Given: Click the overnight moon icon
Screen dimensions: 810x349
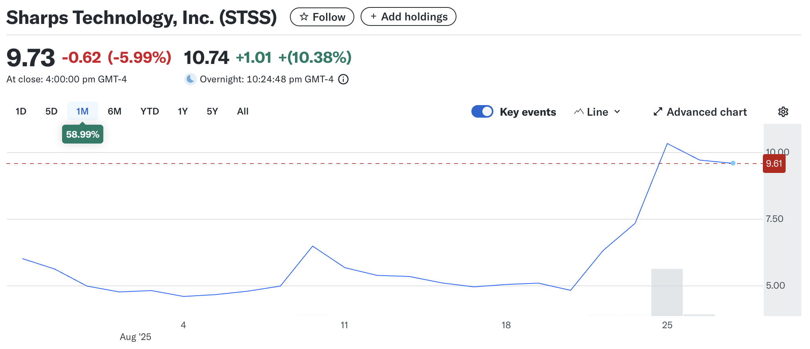Looking at the screenshot, I should 190,79.
